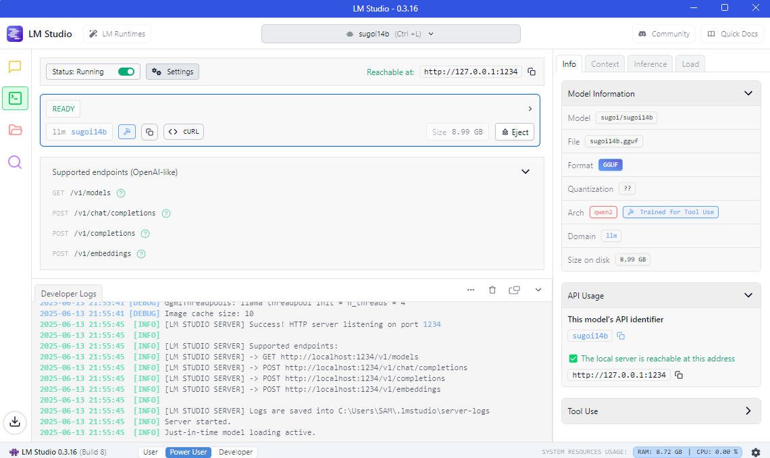The width and height of the screenshot is (770, 458).
Task: Show help for GET /v1/models endpoint
Action: 121,193
